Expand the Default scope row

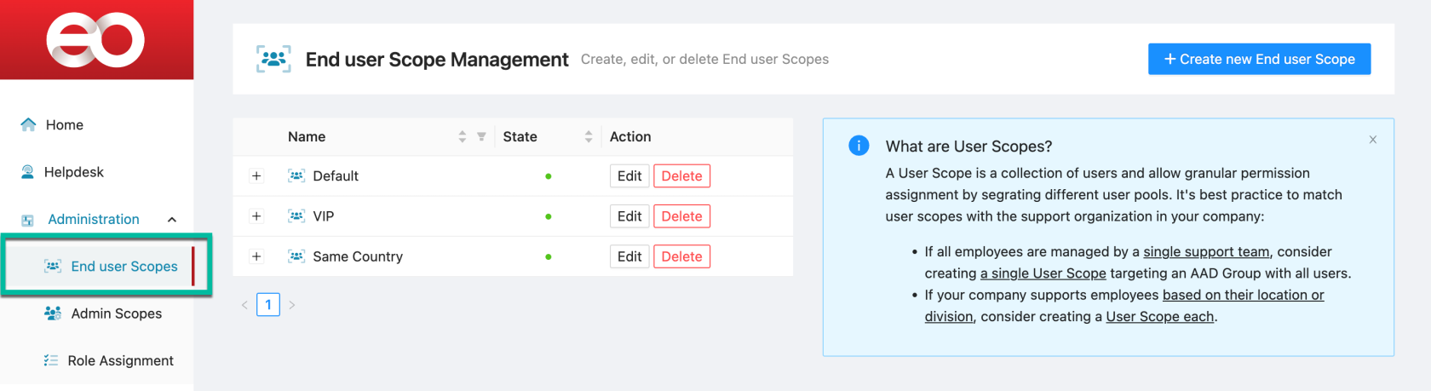click(x=256, y=176)
